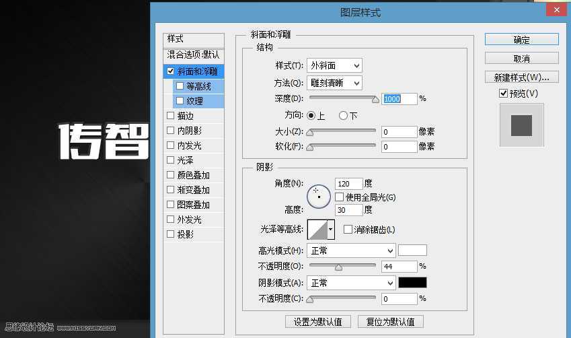Expand the 高光模式 blend mode dropdown
Image resolution: width=571 pixels, height=338 pixels.
tap(350, 250)
